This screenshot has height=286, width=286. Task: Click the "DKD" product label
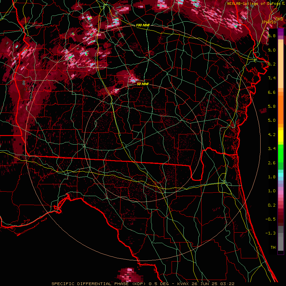(279, 19)
